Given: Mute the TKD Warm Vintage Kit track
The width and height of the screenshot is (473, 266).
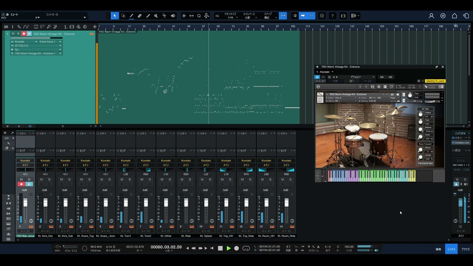Looking at the screenshot, I should tap(13, 34).
